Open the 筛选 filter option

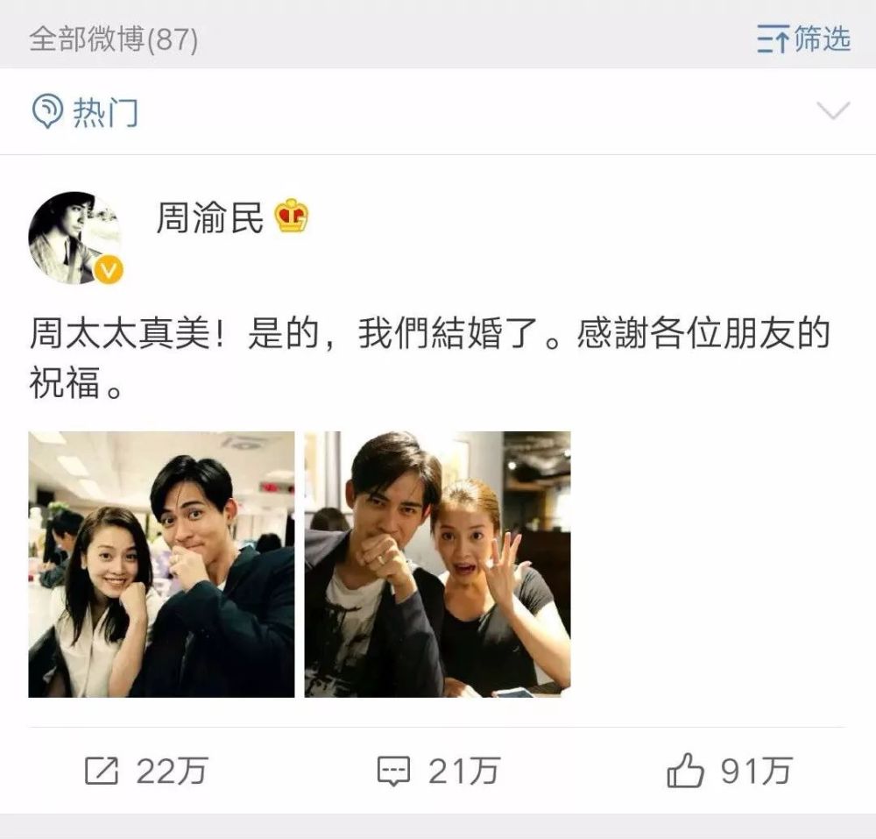823,39
